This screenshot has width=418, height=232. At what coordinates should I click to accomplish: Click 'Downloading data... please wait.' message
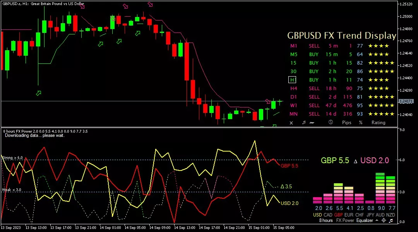tap(35, 135)
